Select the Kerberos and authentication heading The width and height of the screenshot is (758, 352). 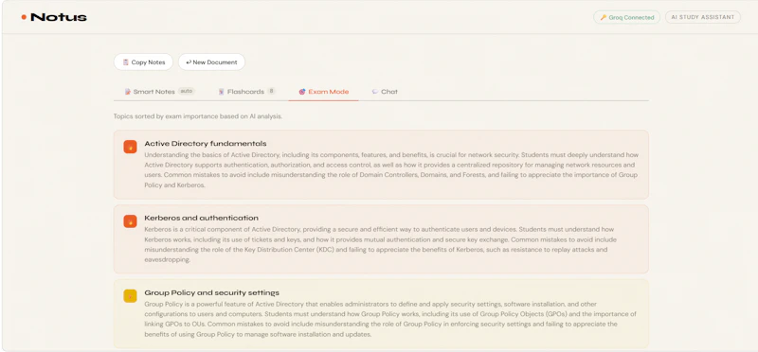coord(201,219)
